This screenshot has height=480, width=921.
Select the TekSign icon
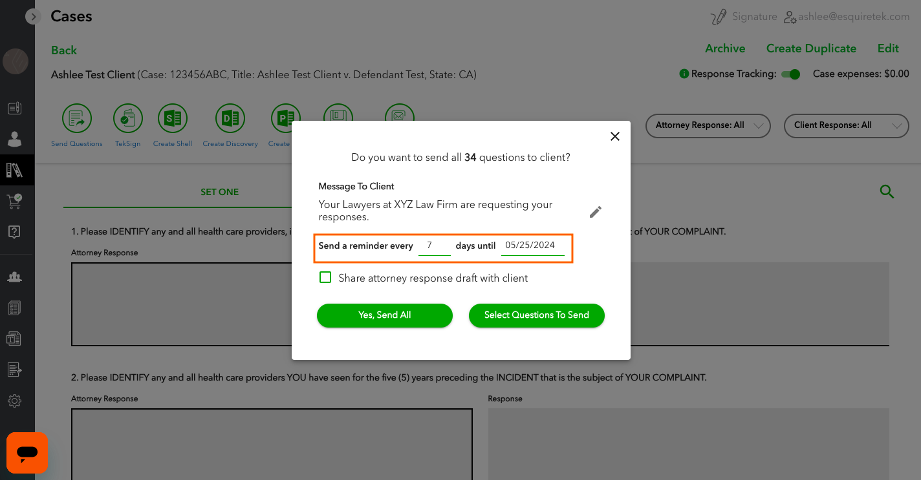[127, 118]
